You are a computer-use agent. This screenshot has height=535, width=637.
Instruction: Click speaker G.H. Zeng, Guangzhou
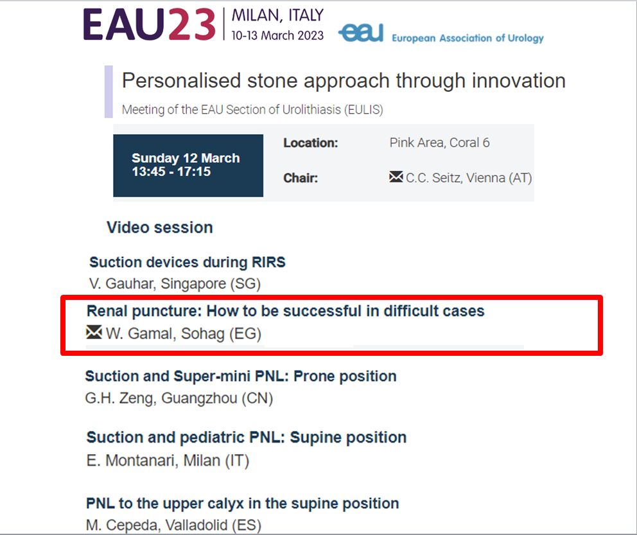click(x=179, y=398)
